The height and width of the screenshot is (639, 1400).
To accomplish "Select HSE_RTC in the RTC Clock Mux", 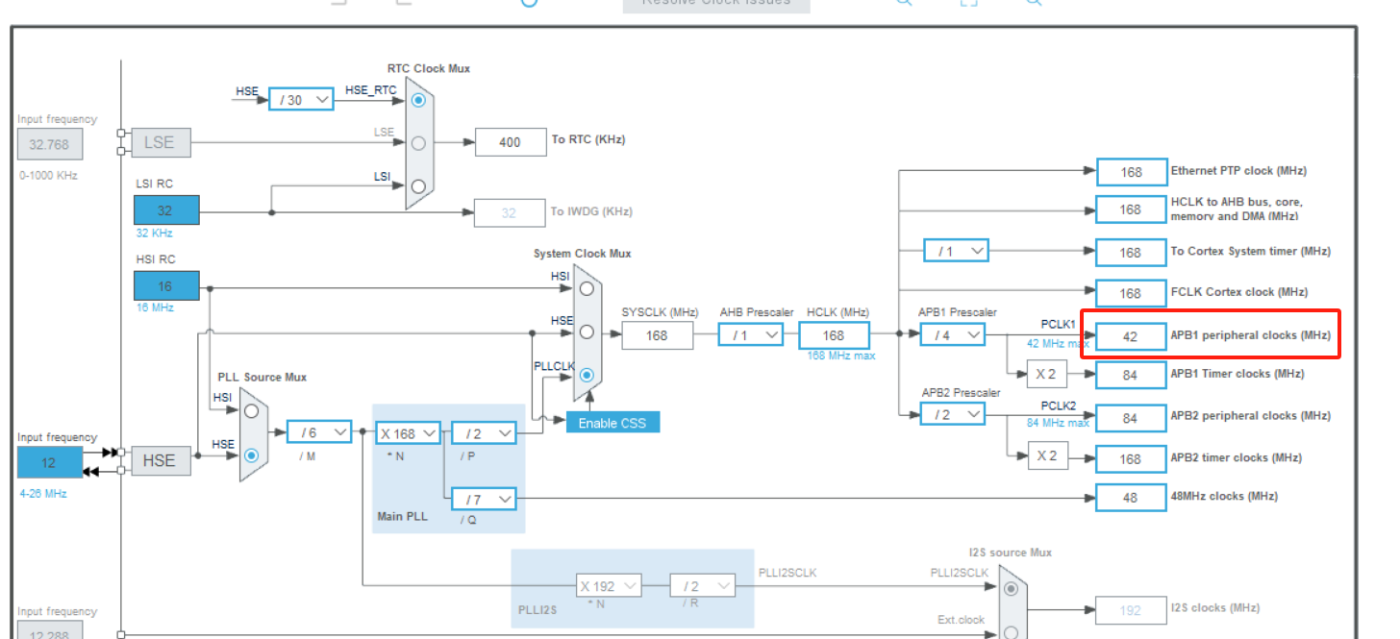I will coord(418,100).
